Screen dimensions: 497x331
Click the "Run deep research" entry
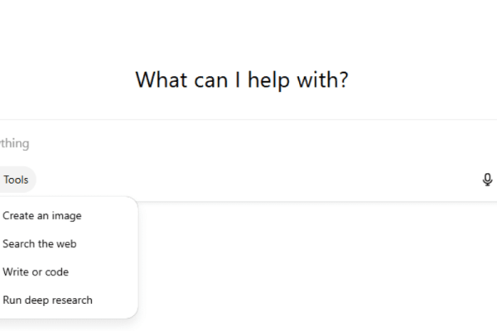[47, 300]
